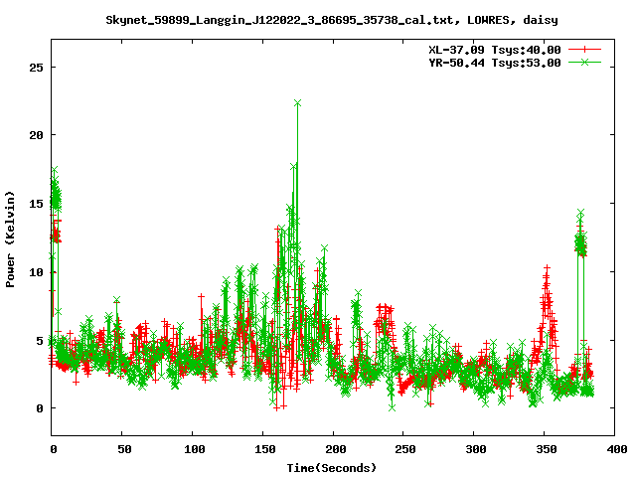Click the x-axis tick label 200
Screen dimensions: 636x477
335,449
